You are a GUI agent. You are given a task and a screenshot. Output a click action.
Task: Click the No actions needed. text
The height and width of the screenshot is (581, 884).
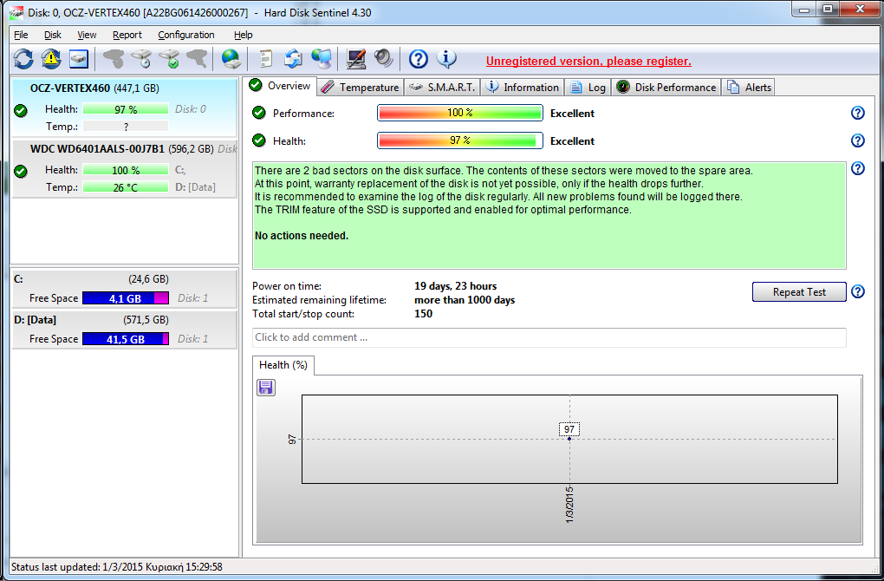pyautogui.click(x=302, y=236)
